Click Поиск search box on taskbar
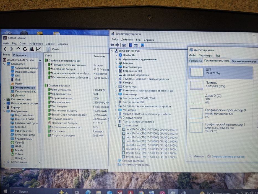 33,192
